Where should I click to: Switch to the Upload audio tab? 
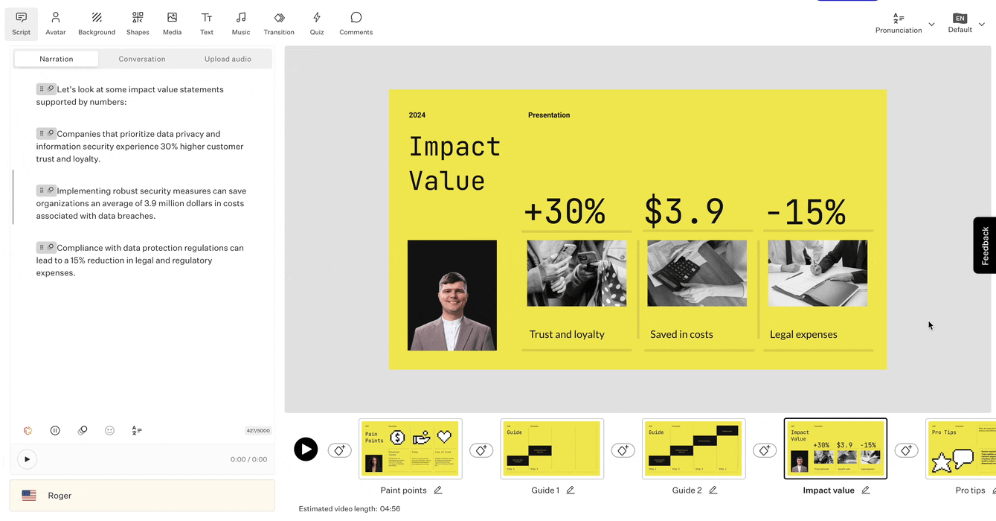coord(228,59)
